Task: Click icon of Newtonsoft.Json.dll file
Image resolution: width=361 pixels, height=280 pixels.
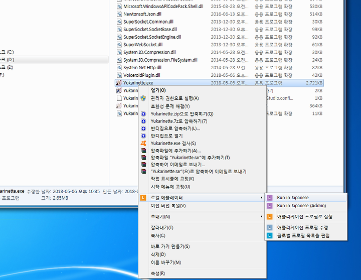Action: (119, 14)
